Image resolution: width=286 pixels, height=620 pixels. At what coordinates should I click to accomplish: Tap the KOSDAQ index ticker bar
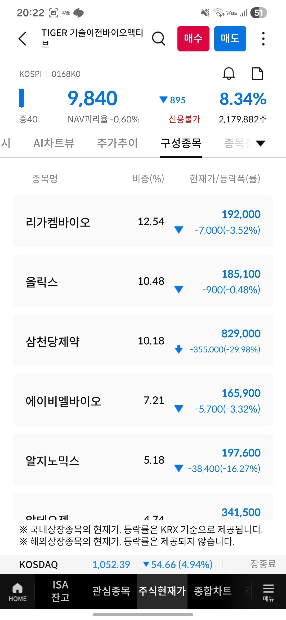(143, 564)
